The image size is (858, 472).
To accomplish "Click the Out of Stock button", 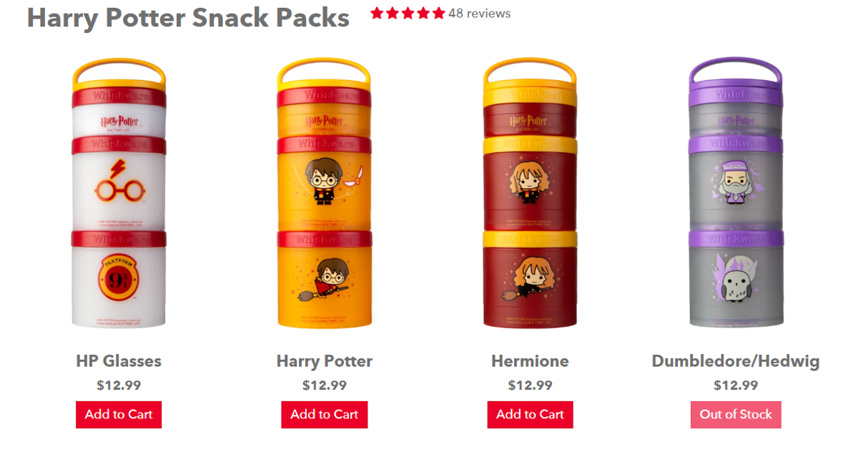I will point(736,415).
